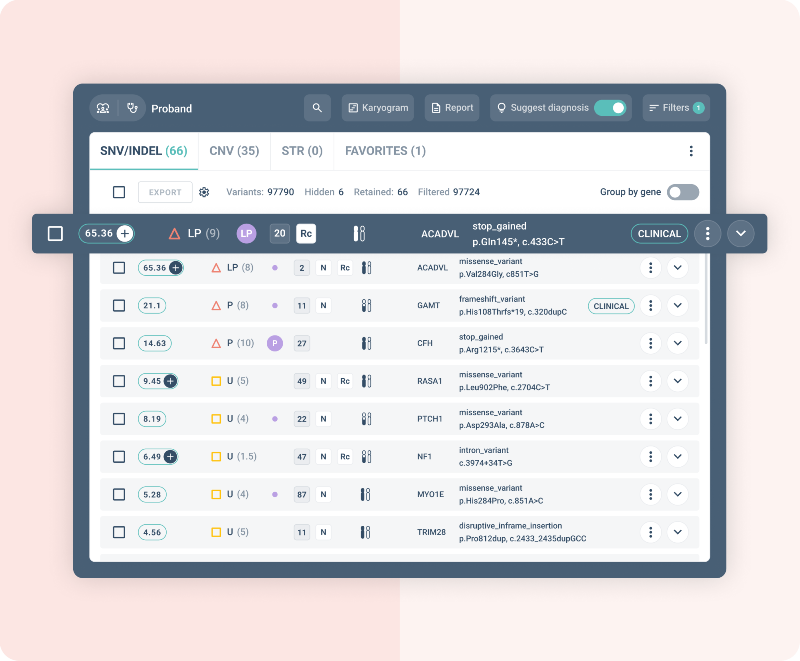800x661 pixels.
Task: Open the FAVORITES (1) tab
Action: (x=385, y=151)
